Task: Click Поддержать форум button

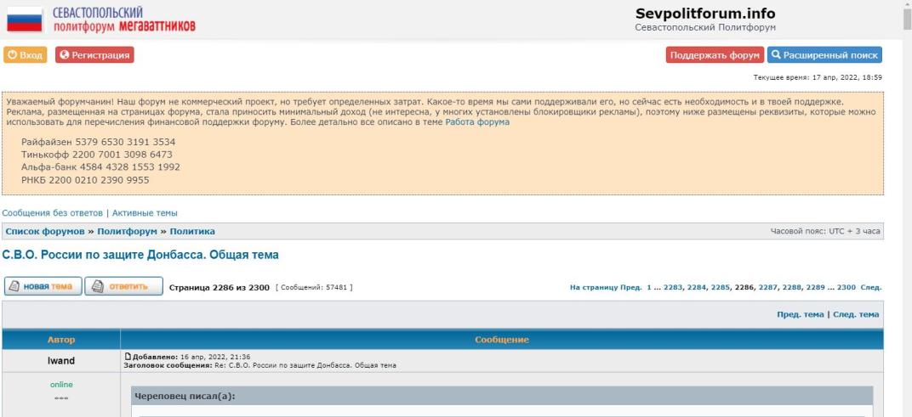Action: coord(714,55)
